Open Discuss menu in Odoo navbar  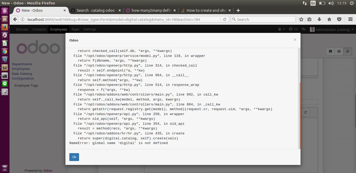(22, 29)
